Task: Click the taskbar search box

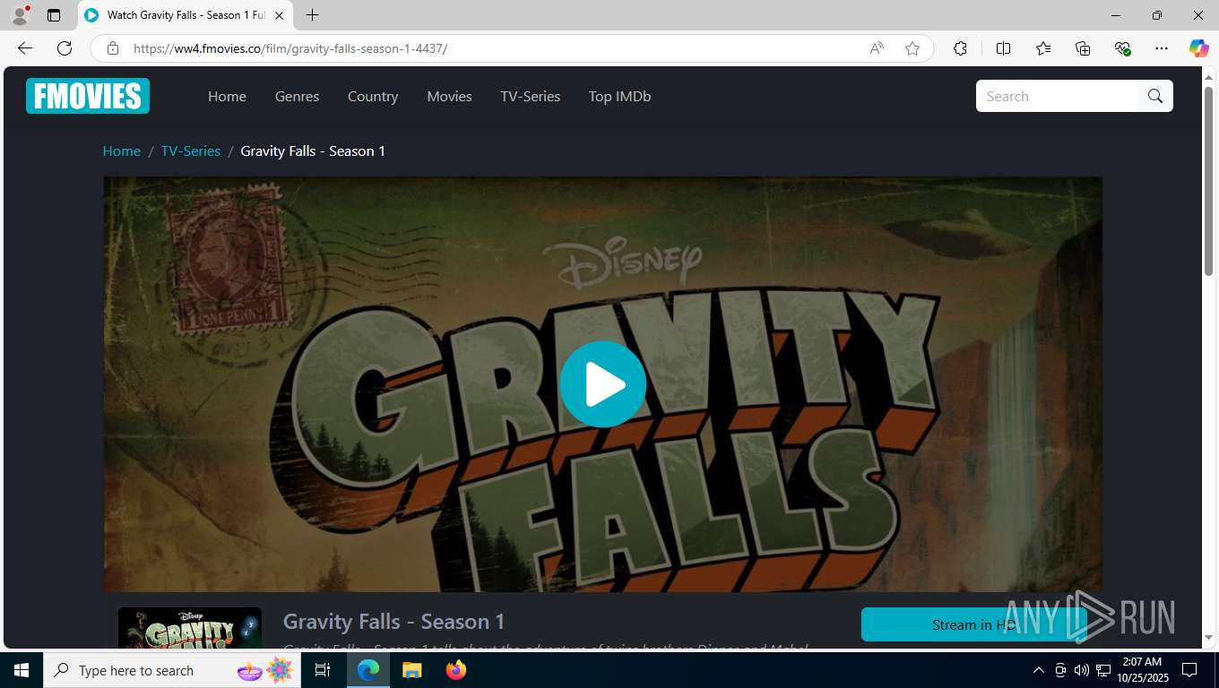Action: pos(172,670)
